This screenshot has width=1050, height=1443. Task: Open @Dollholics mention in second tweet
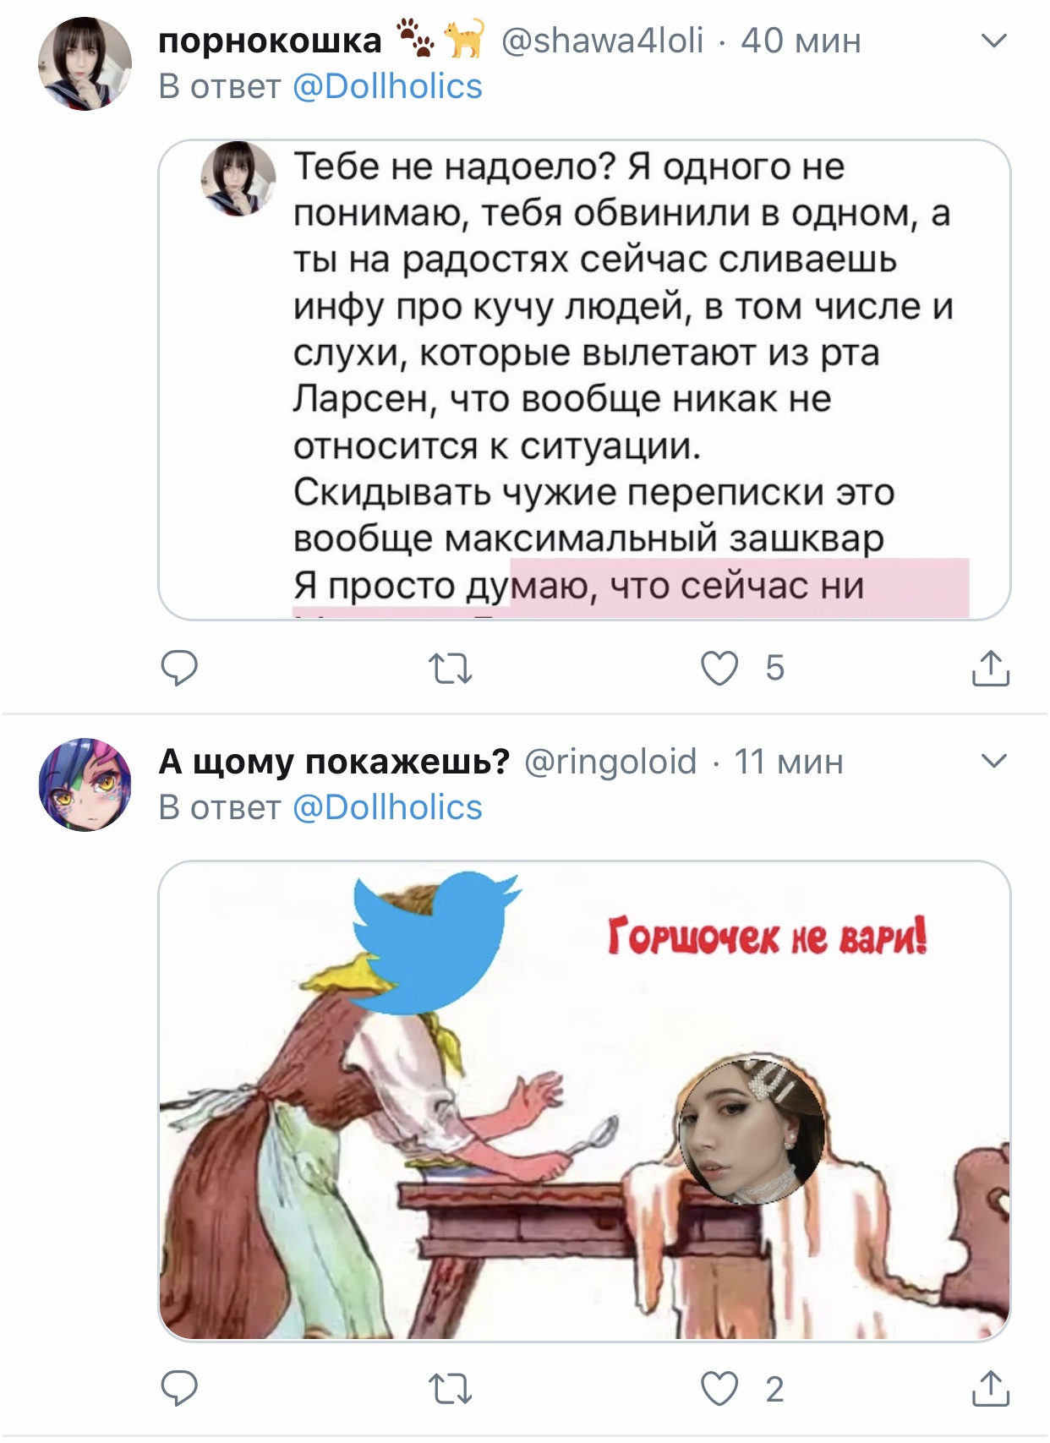click(387, 807)
